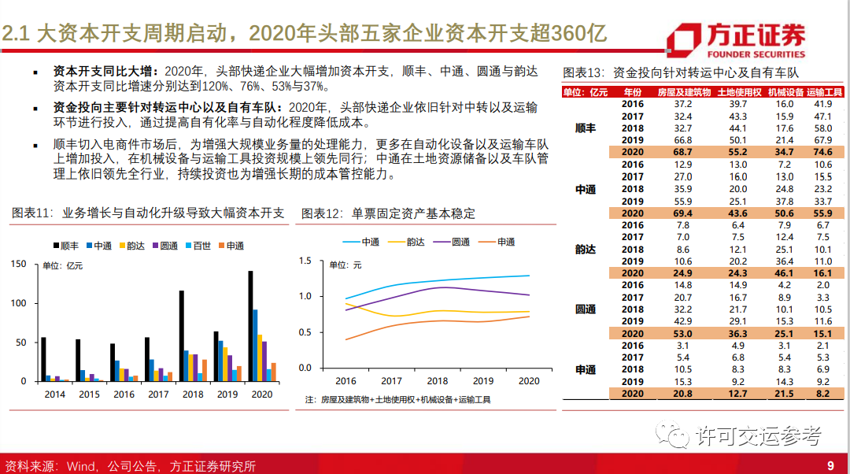The width and height of the screenshot is (850, 474).
Task: Click the 单位：元 label in chart 12
Action: (x=346, y=265)
